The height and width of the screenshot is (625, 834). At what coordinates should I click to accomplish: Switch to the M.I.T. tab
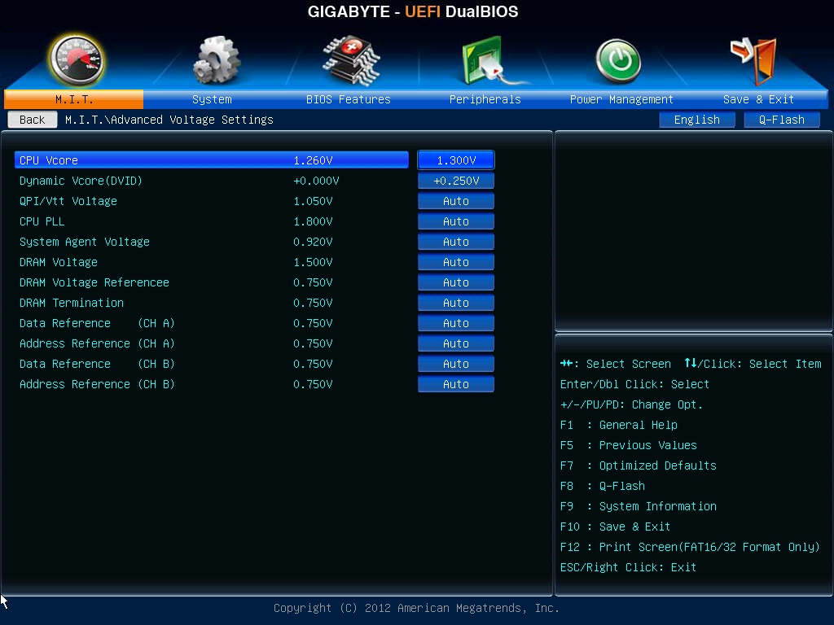[x=74, y=99]
